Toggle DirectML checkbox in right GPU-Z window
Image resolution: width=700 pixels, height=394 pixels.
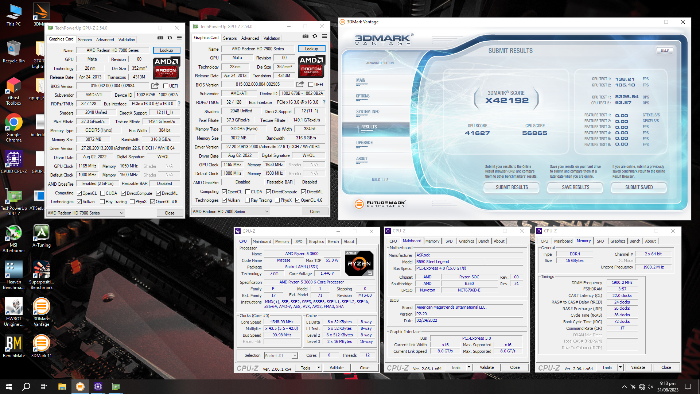303,192
